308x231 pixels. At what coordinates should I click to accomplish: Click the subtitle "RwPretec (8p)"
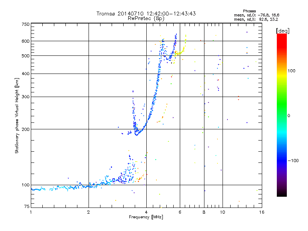146,18
